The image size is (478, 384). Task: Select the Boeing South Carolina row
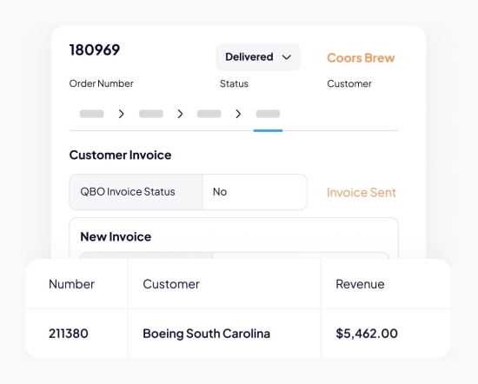point(238,334)
